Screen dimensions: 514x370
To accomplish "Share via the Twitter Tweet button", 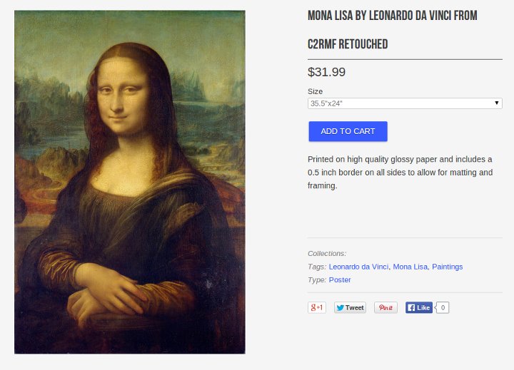I will [x=350, y=307].
